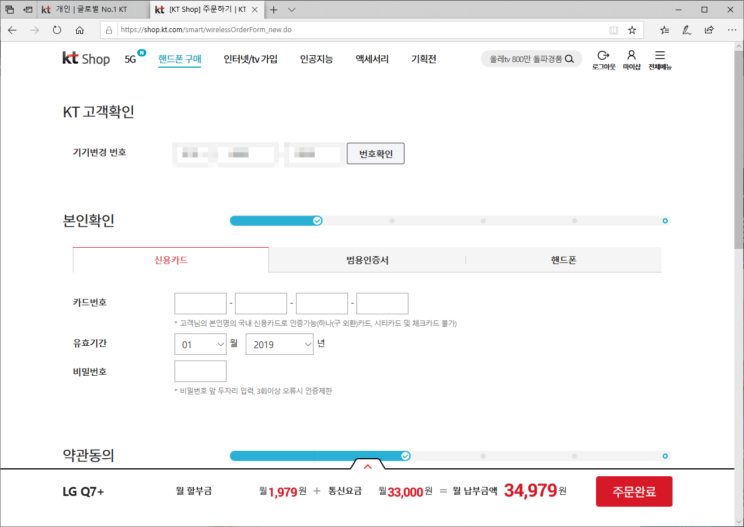The width and height of the screenshot is (744, 527).
Task: Click the 약관동의 progress bar checkmark
Action: [x=406, y=456]
